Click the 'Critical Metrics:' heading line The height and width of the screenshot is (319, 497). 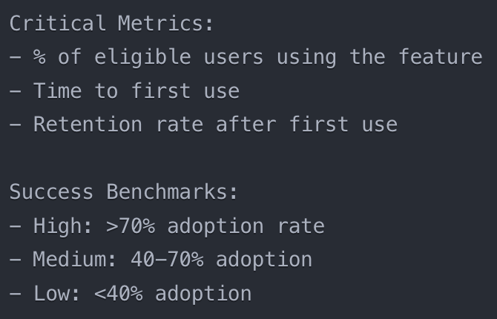111,23
